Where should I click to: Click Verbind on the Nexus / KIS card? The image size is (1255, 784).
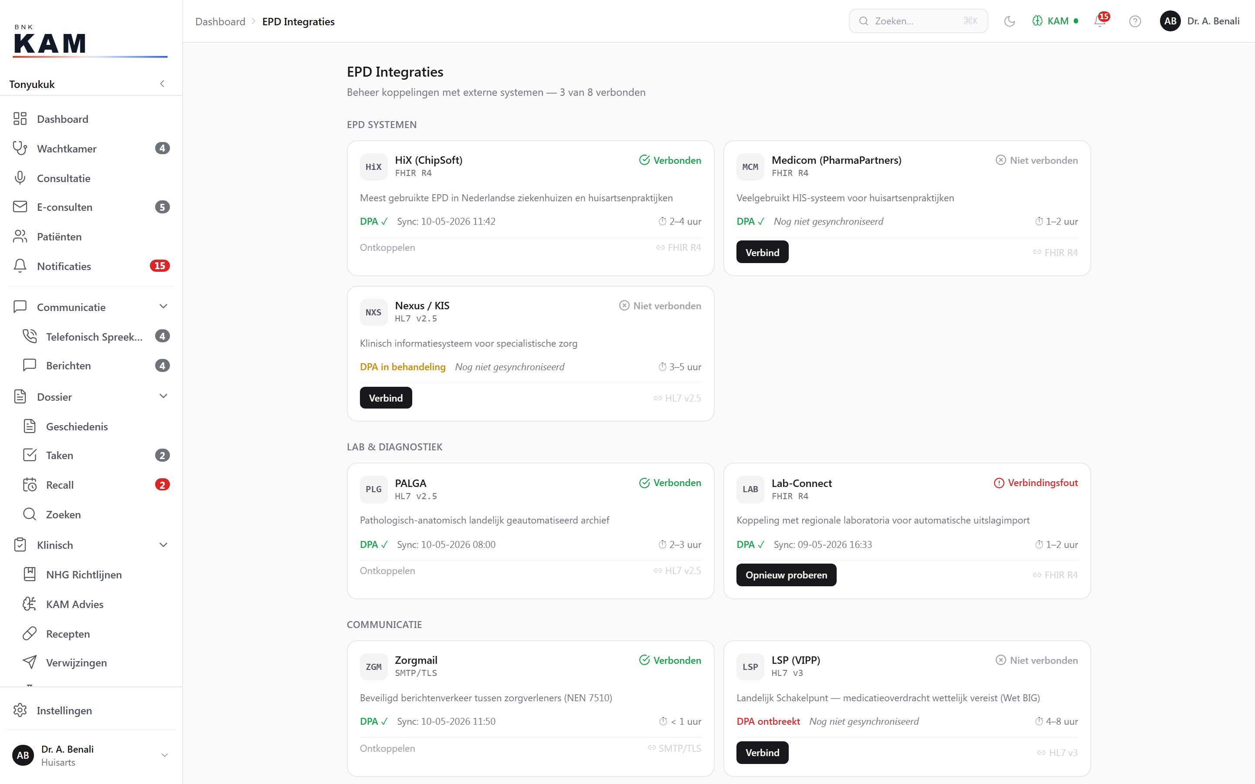(x=386, y=398)
